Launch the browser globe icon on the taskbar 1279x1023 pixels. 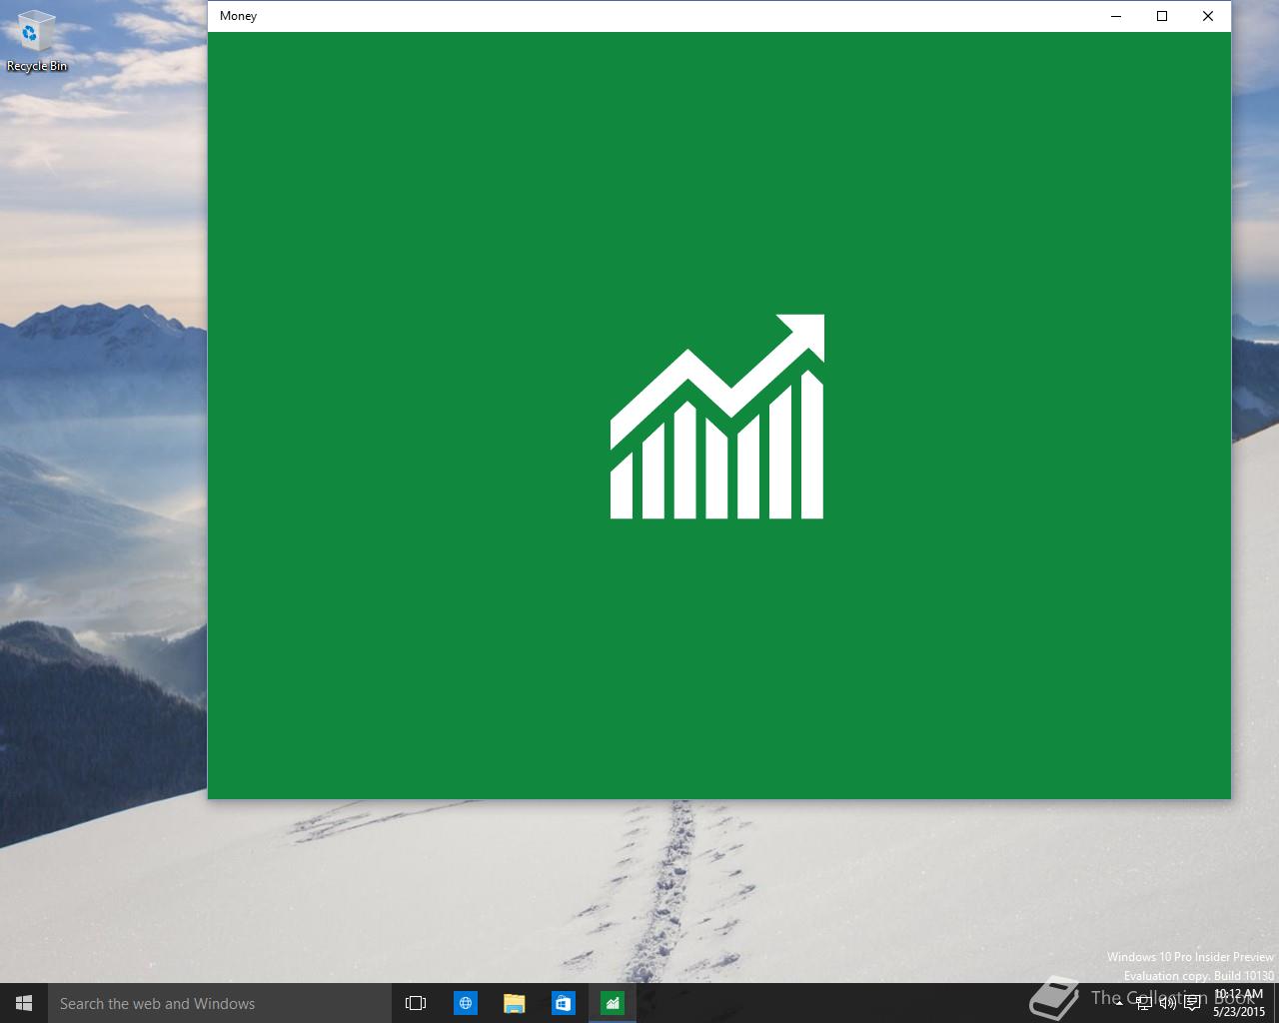coord(466,1003)
